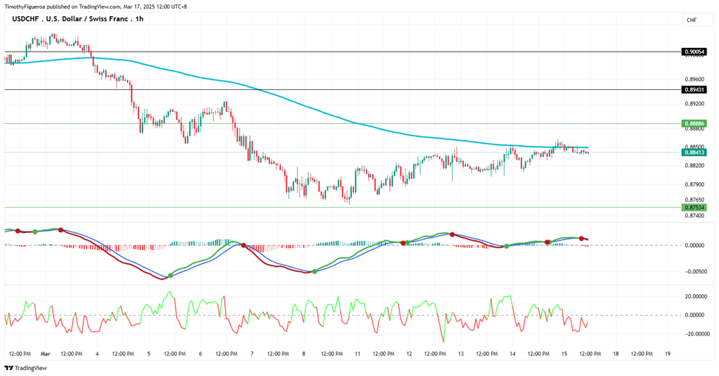Select the green horizontal line at 0.87534

[343, 207]
